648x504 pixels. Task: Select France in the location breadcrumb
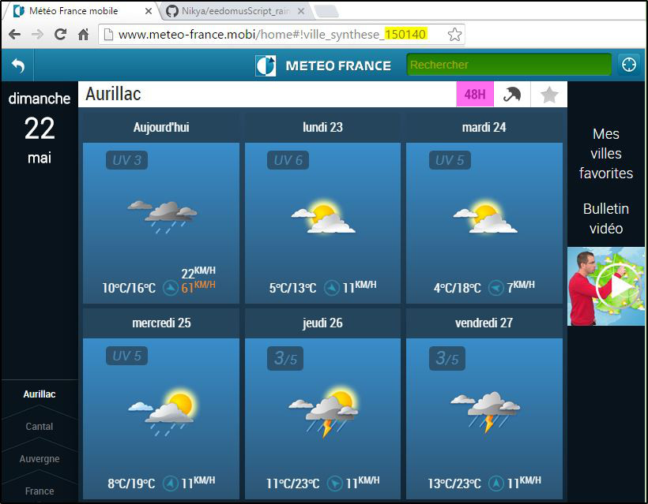point(40,491)
